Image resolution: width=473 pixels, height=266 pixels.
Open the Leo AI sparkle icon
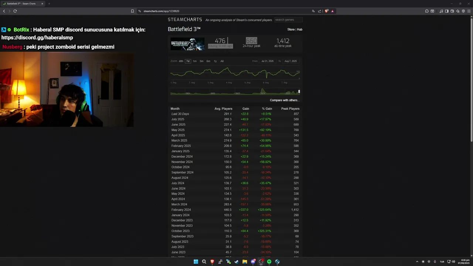458,11
